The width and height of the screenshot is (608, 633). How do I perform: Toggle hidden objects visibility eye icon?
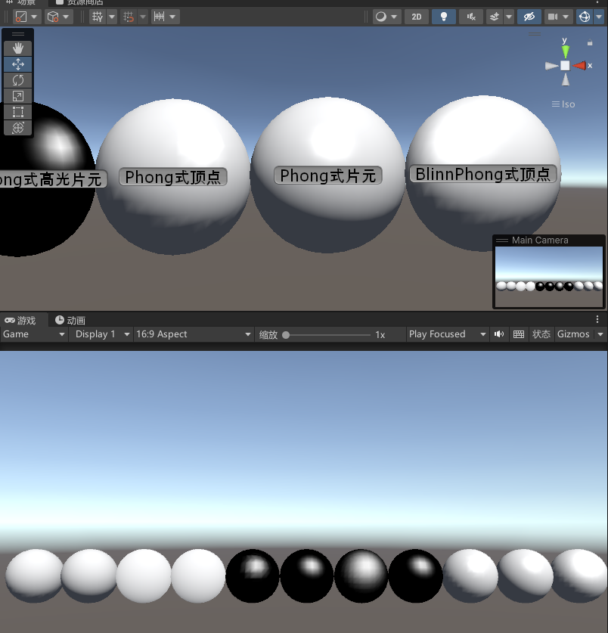[529, 16]
